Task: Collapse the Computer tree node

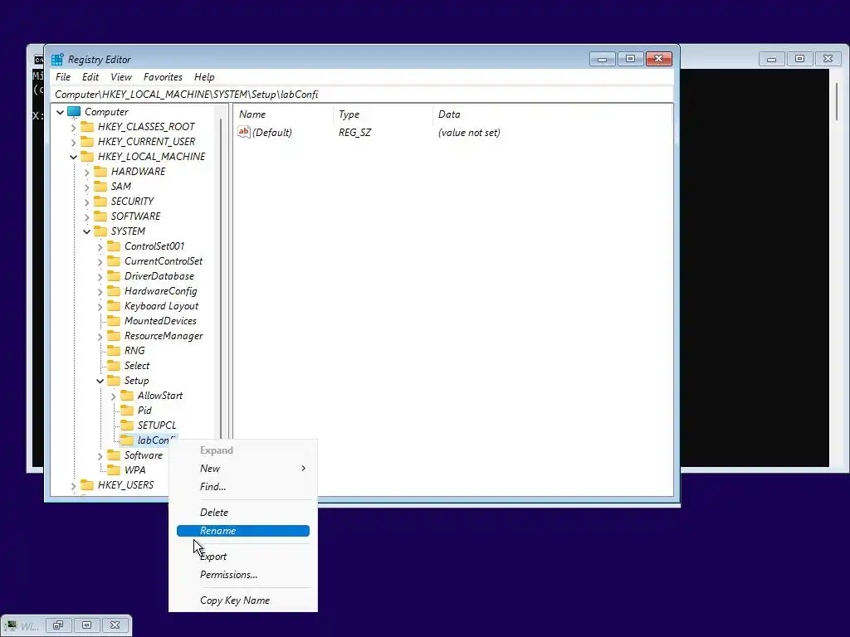Action: pos(60,112)
